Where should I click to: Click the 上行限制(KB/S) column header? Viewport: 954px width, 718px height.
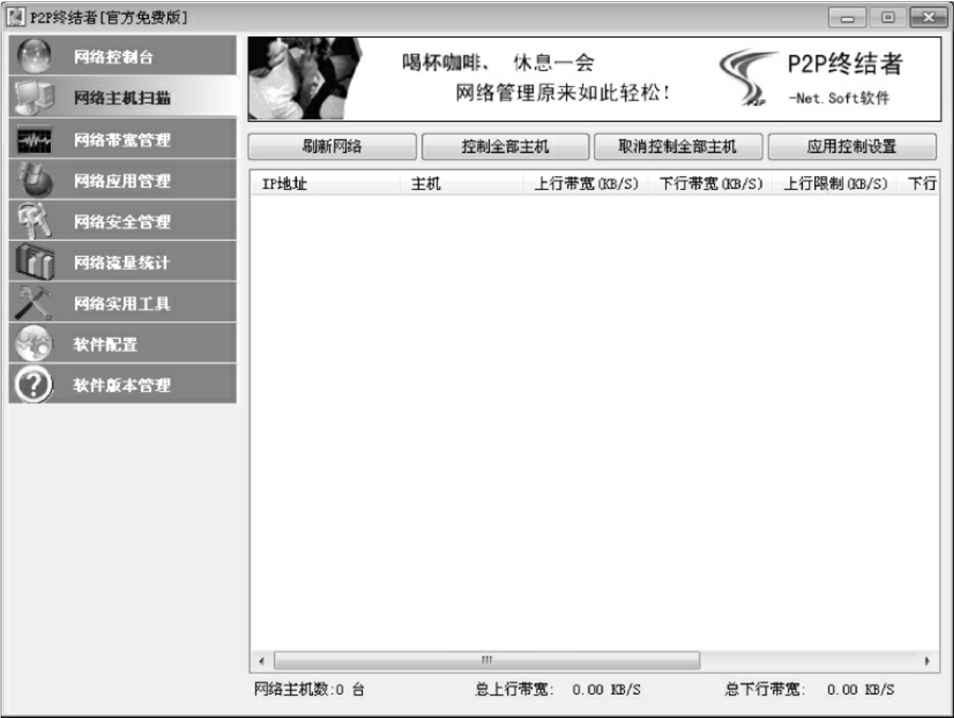[835, 183]
